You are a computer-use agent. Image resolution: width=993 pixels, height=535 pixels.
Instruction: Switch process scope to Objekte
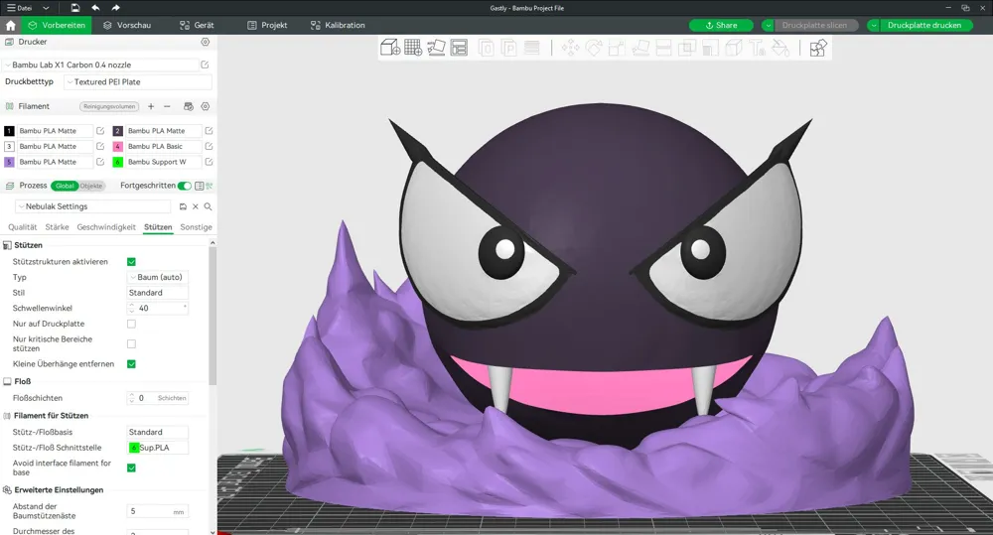(x=91, y=186)
